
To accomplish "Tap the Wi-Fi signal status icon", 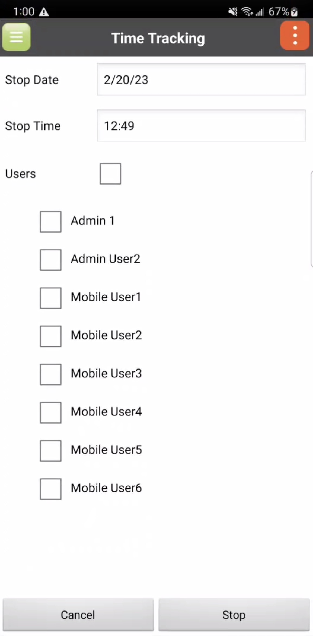I will click(x=247, y=12).
